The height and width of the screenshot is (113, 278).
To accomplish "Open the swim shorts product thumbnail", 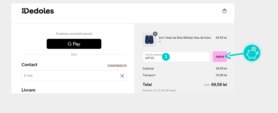I will (149, 40).
